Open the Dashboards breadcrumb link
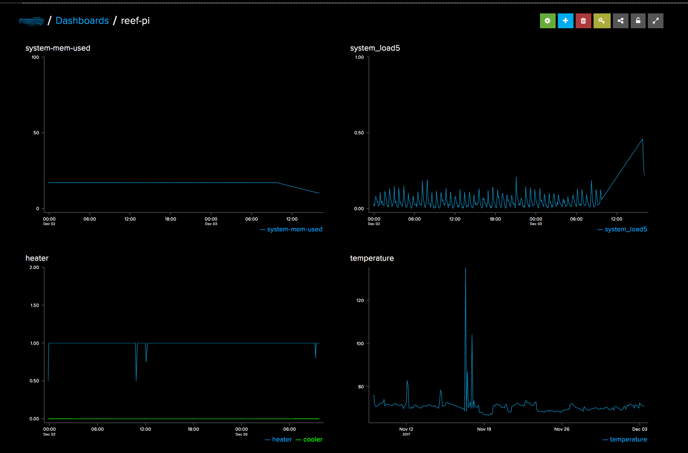Viewport: 688px width, 453px height. pyautogui.click(x=82, y=20)
